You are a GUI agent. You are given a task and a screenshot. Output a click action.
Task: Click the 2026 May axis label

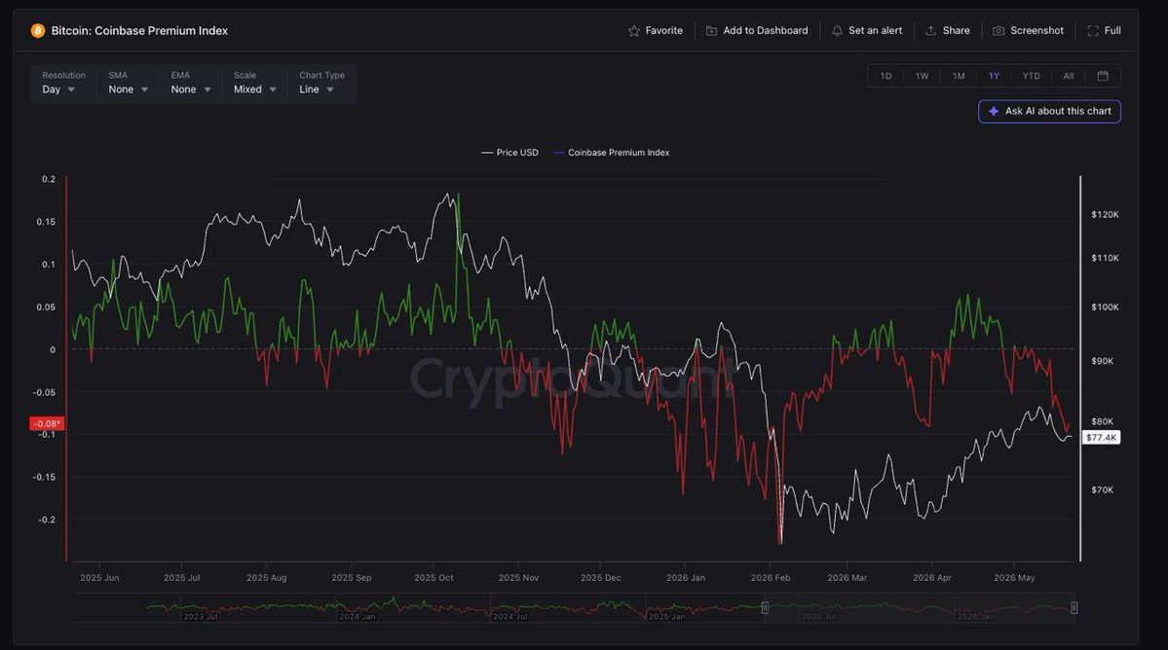point(1014,578)
